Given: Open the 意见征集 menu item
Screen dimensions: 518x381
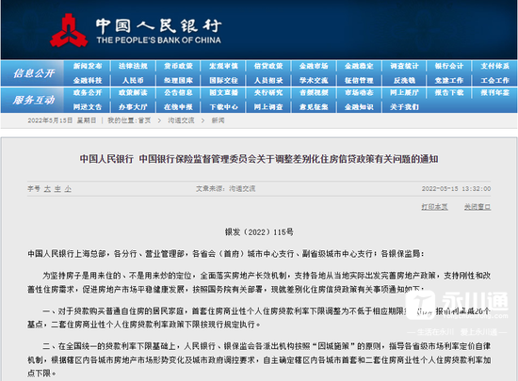Looking at the screenshot, I should pos(314,107).
